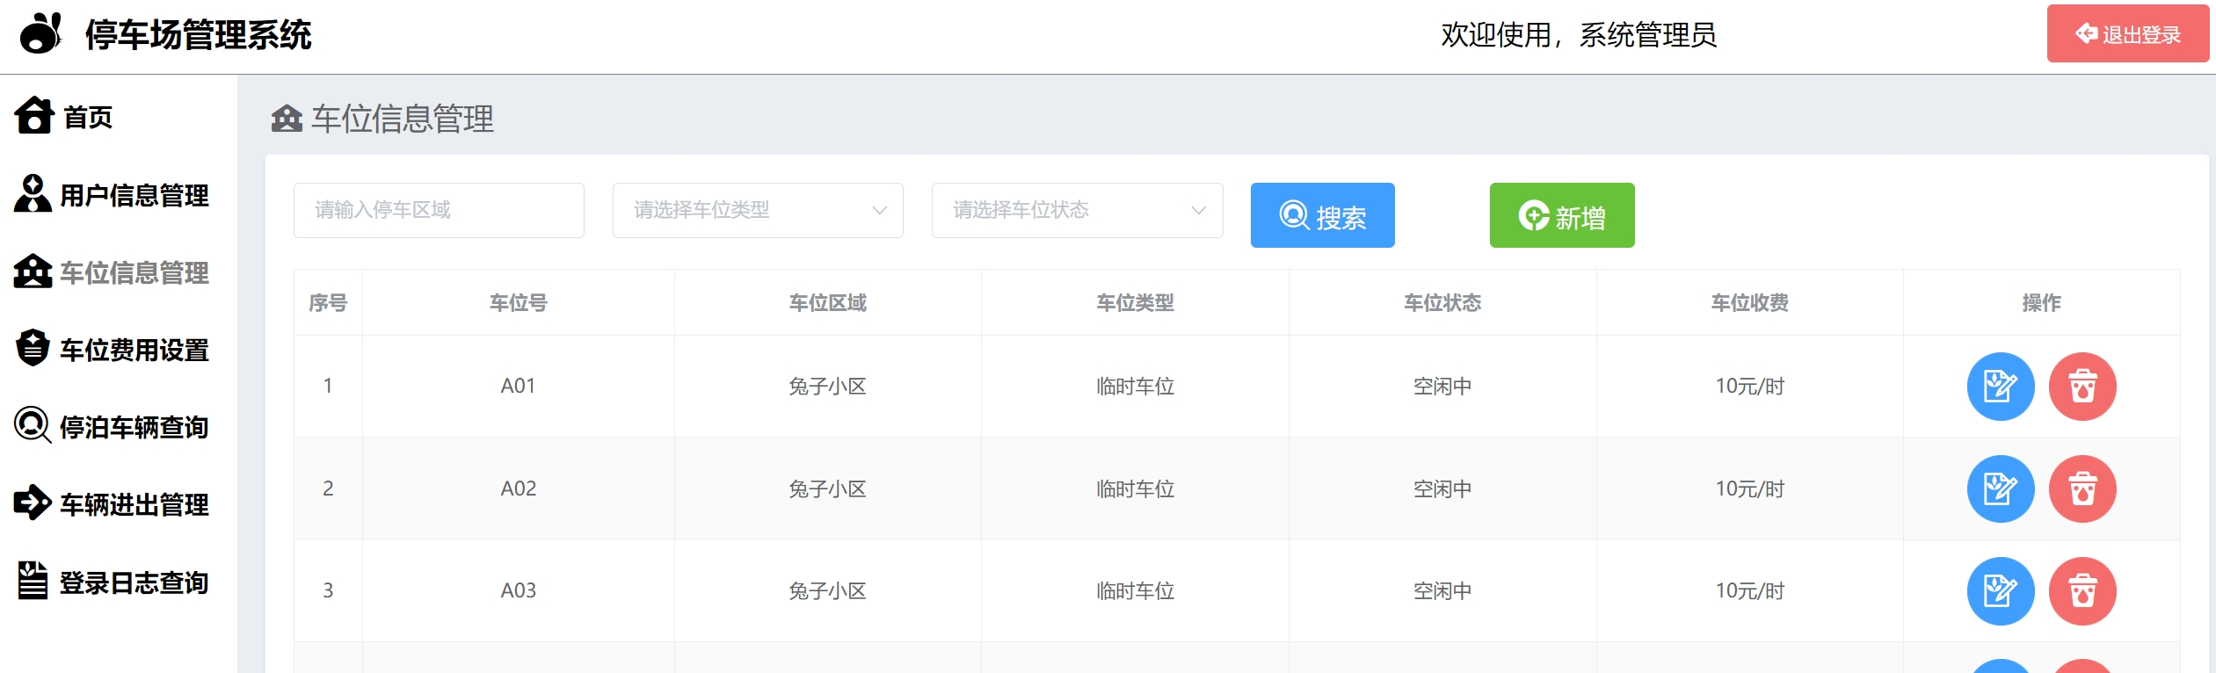Click the home icon beside 首页
The height and width of the screenshot is (673, 2216).
[x=34, y=115]
